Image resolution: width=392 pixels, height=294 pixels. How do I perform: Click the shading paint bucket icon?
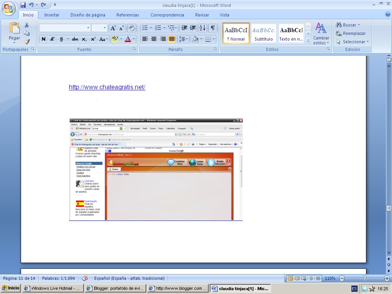coord(195,39)
